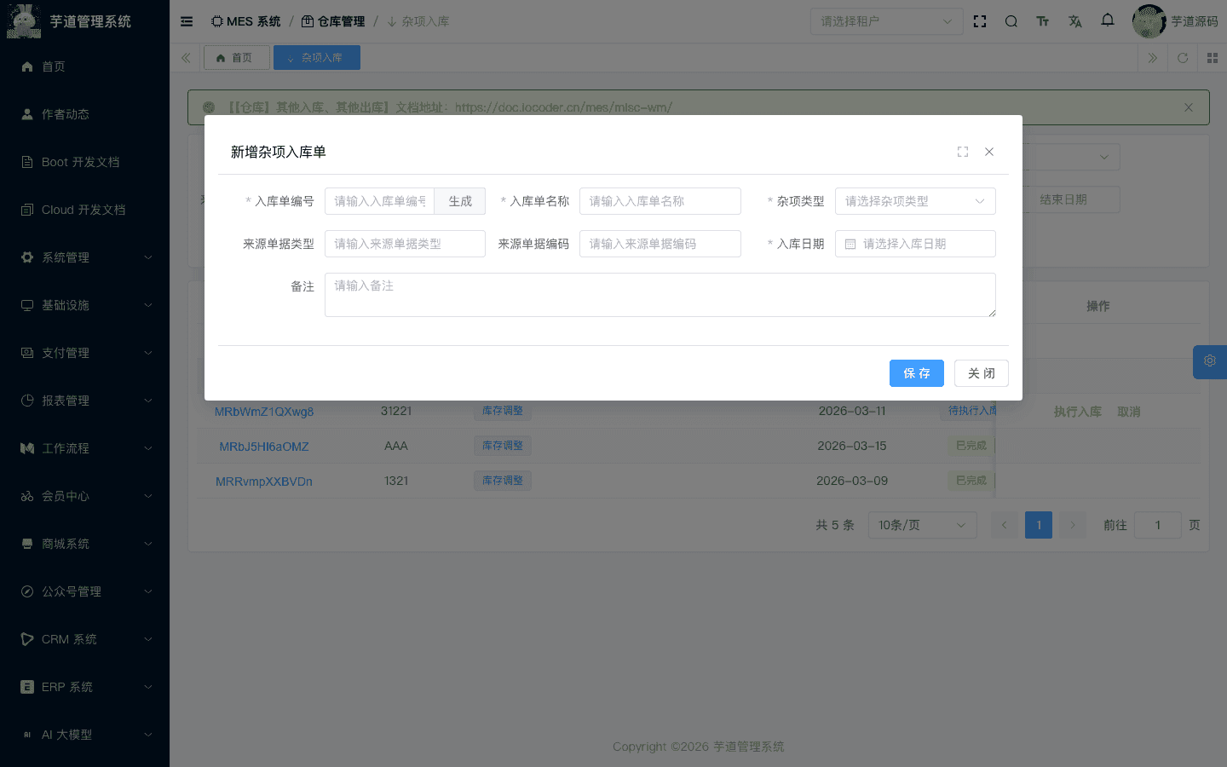Expand the 系统管理 sidebar menu
This screenshot has width=1227, height=767.
(84, 257)
